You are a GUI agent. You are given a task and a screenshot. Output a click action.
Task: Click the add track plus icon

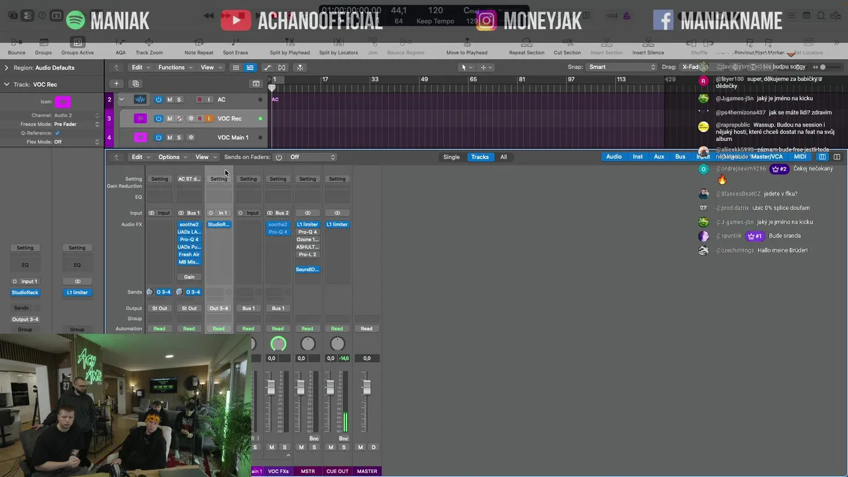[116, 83]
